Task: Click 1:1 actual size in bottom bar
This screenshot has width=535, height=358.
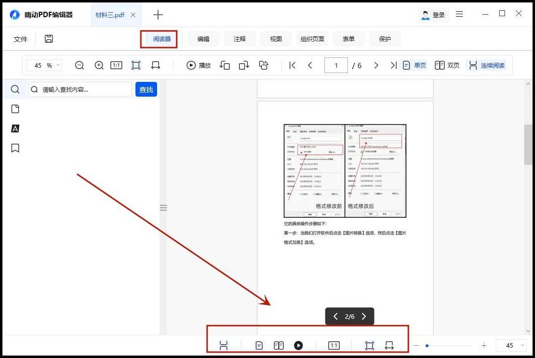Action: (334, 346)
